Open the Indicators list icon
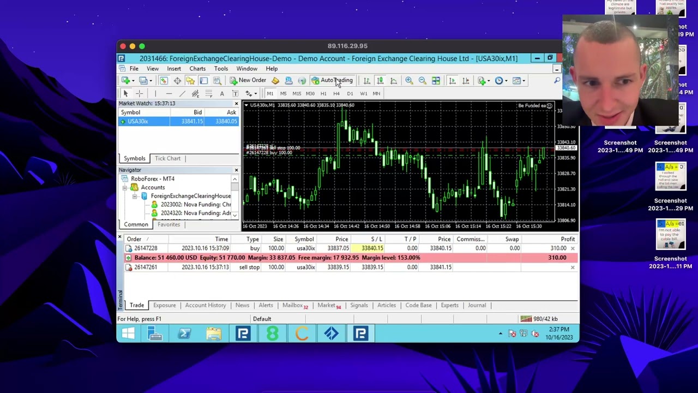Screen dimensions: 698x393 pyautogui.click(x=482, y=81)
